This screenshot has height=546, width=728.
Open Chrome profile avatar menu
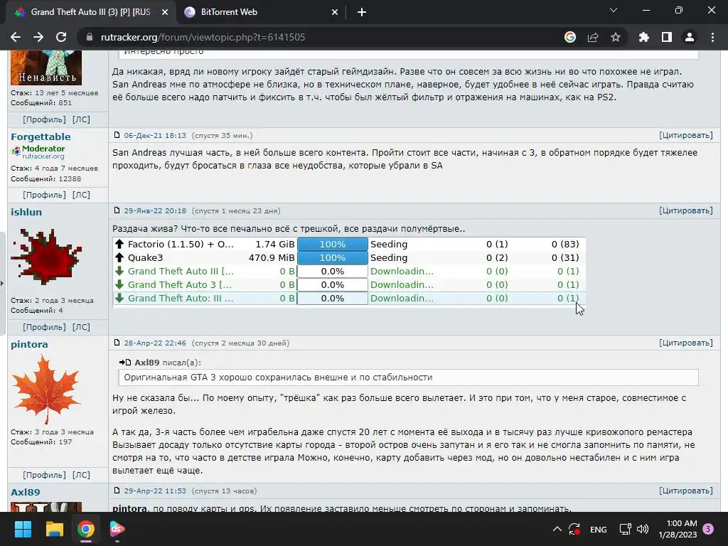690,37
